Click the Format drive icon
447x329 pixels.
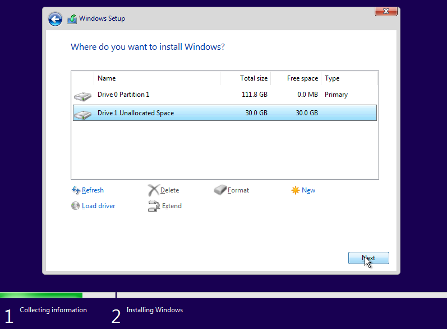coord(220,190)
